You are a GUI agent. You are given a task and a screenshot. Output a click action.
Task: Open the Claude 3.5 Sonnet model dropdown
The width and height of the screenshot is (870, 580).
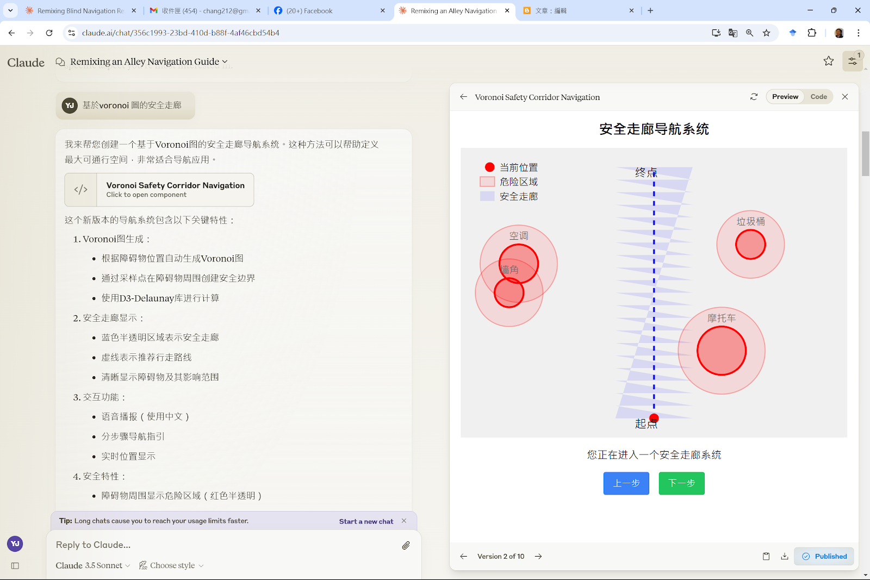pos(93,565)
